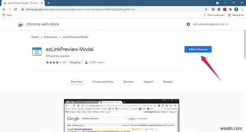Click the 2,000+ users text
The width and height of the screenshot is (246, 132).
click(97, 62)
